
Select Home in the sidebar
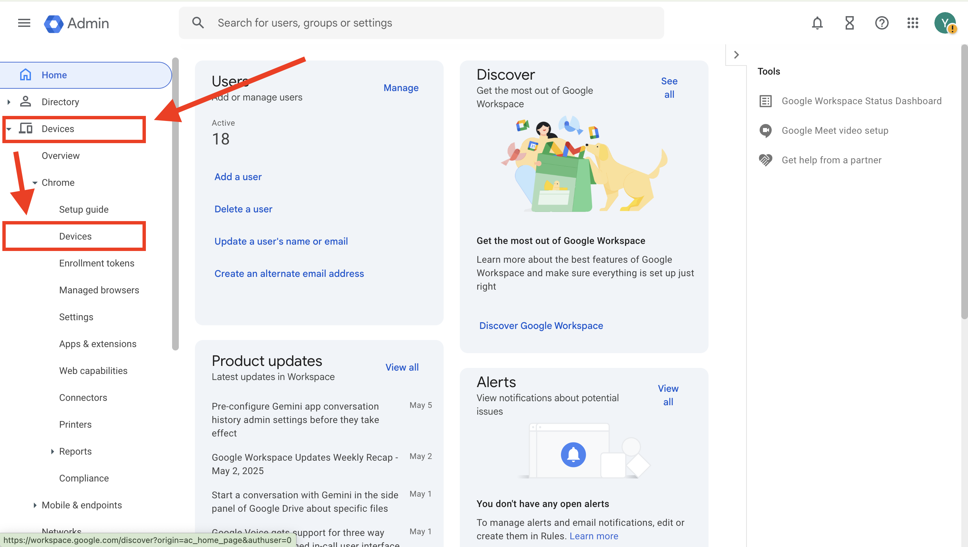(86, 75)
